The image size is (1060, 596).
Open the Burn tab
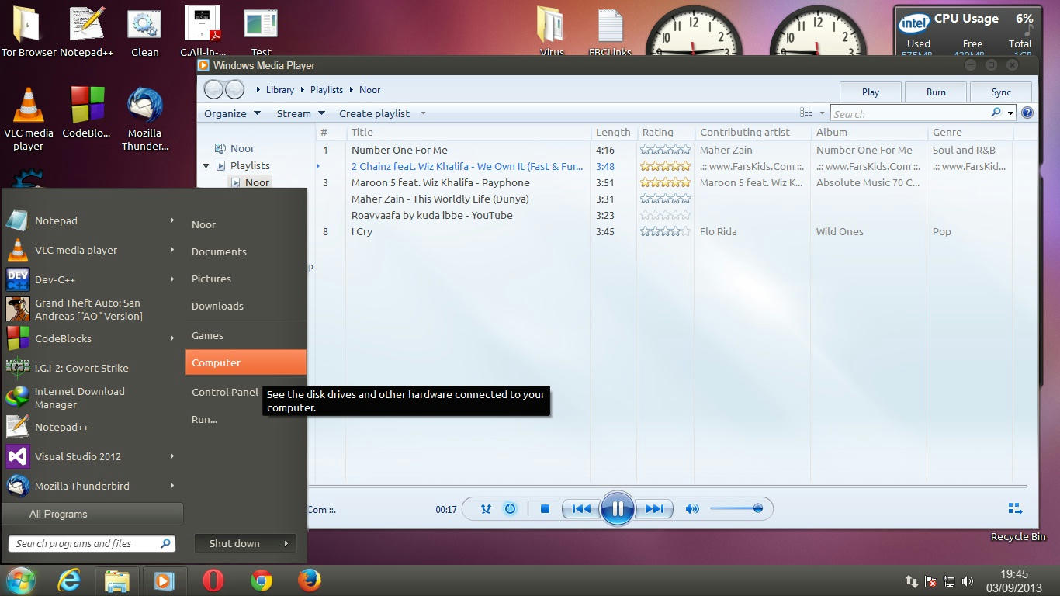(x=936, y=92)
